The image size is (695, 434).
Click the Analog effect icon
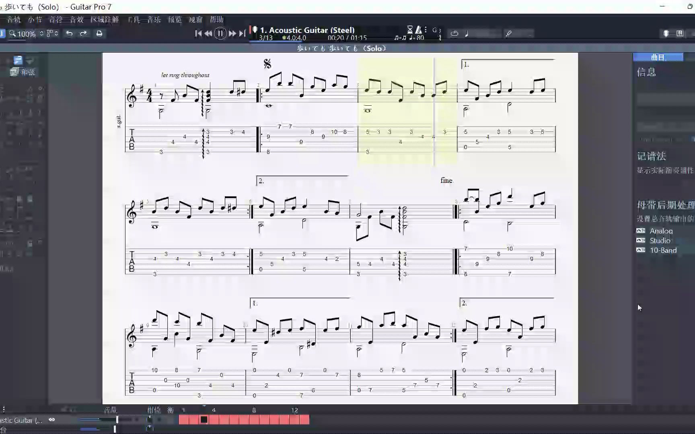(641, 230)
